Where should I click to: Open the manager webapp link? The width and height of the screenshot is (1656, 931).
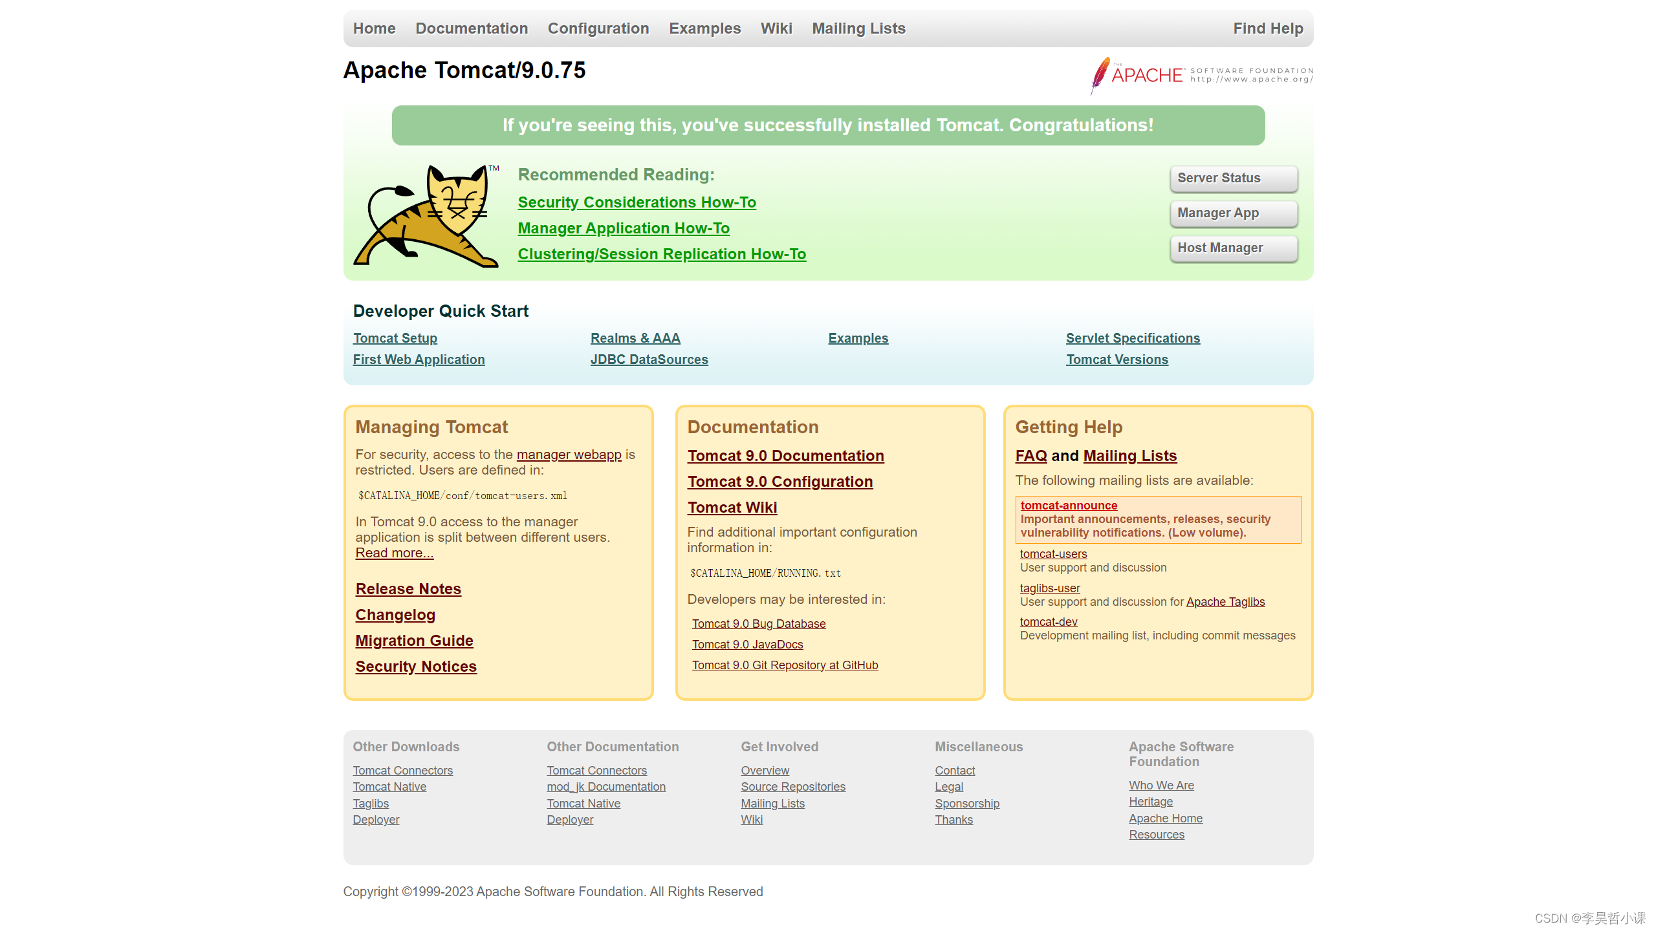[569, 455]
